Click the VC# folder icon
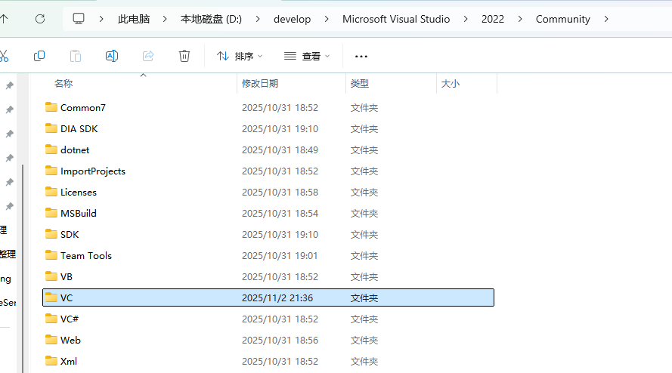This screenshot has height=373, width=672. click(51, 319)
